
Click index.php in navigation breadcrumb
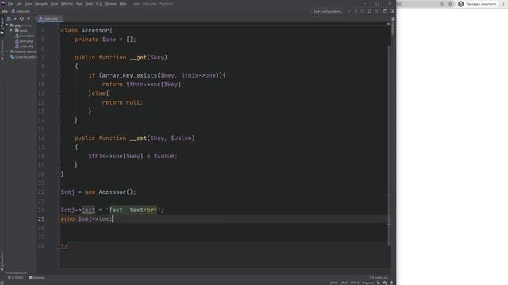pyautogui.click(x=21, y=11)
